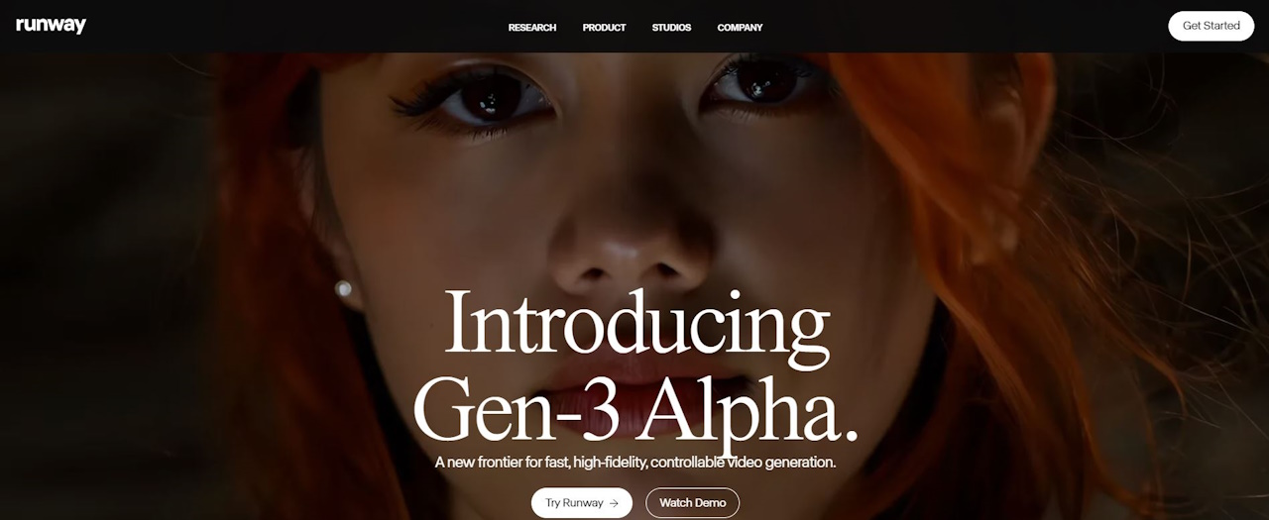Click the "Gen-3 Alpha." headline text

point(635,408)
